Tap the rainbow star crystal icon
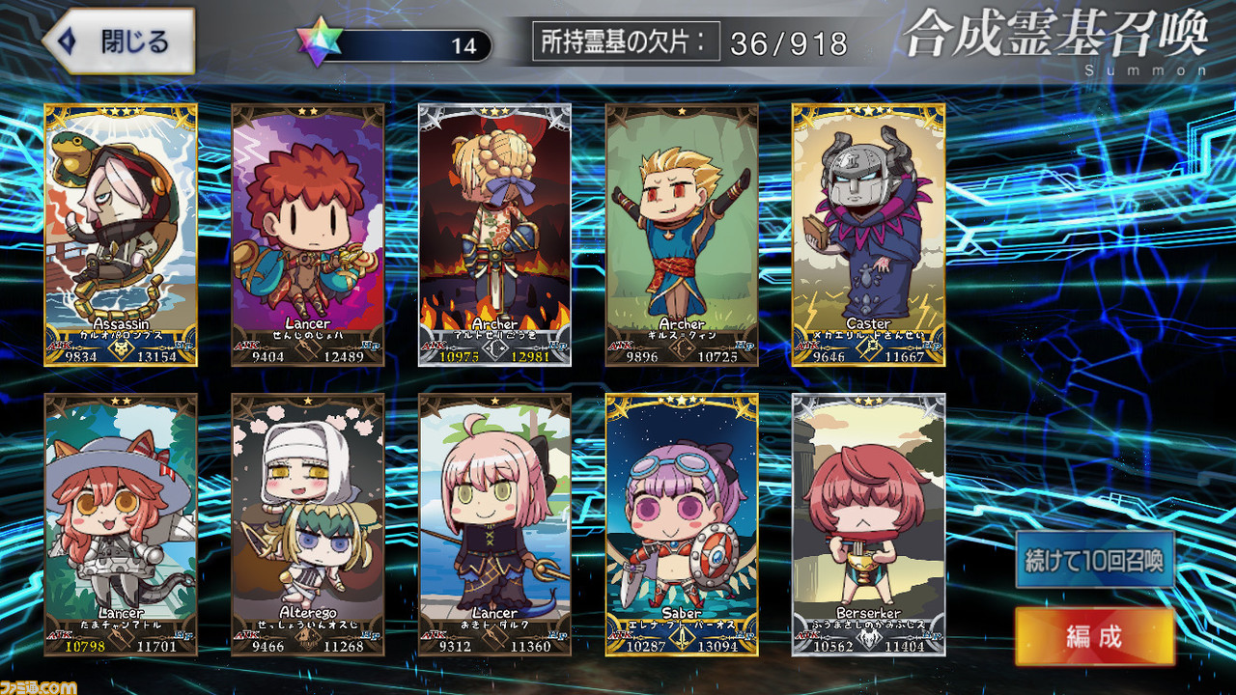The height and width of the screenshot is (695, 1236). [321, 42]
